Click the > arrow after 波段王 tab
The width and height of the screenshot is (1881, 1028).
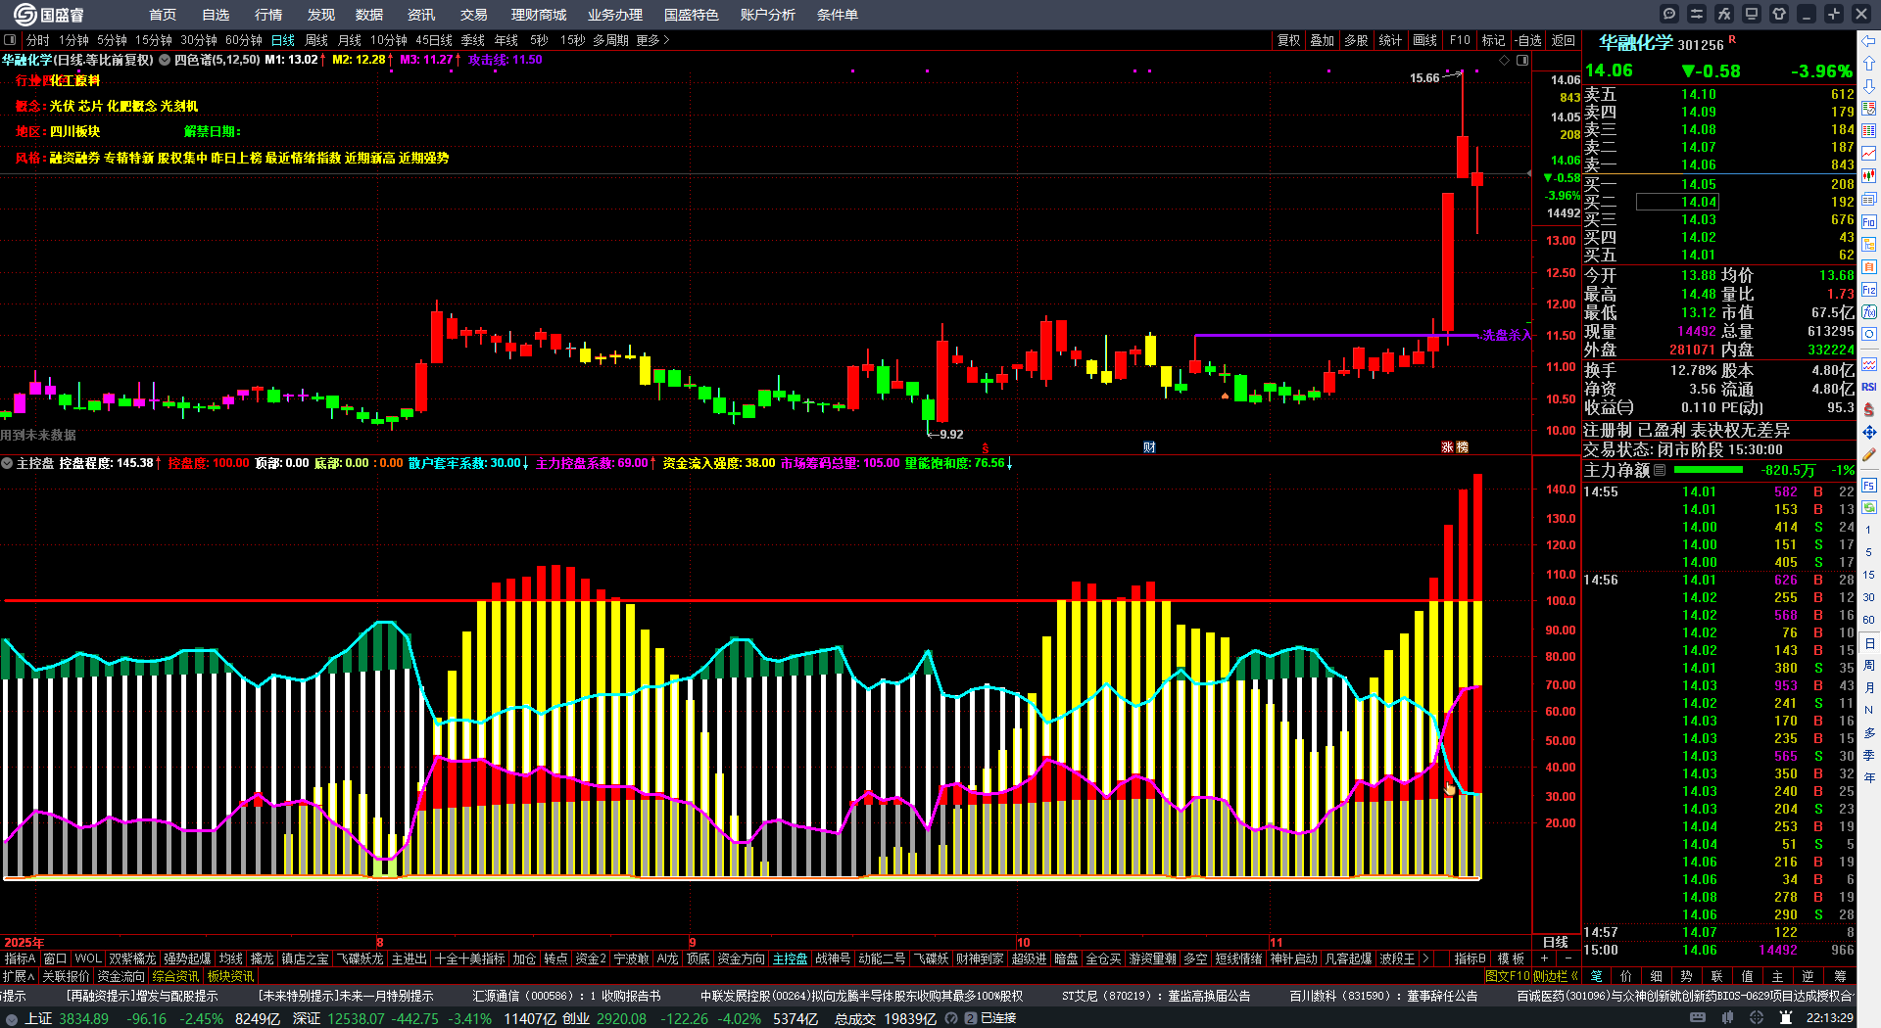[1425, 958]
